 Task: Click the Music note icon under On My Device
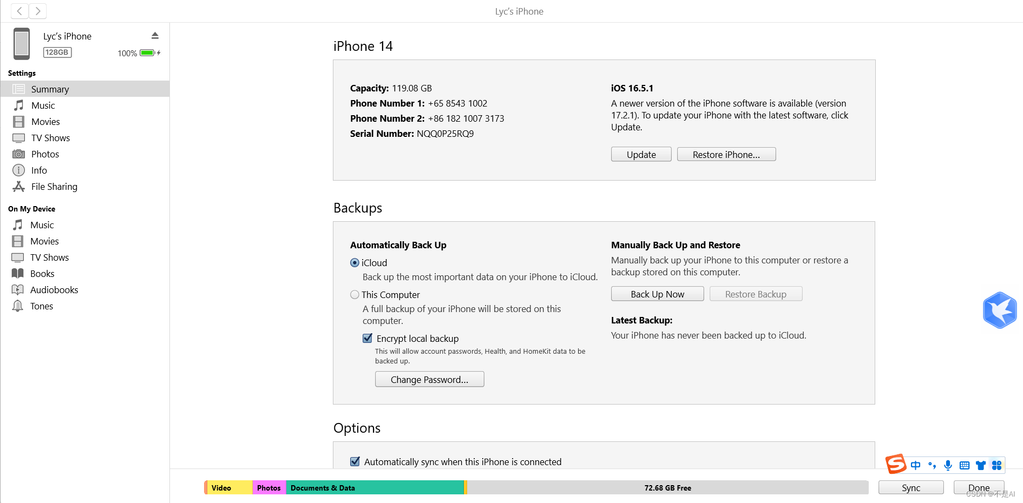pos(17,225)
